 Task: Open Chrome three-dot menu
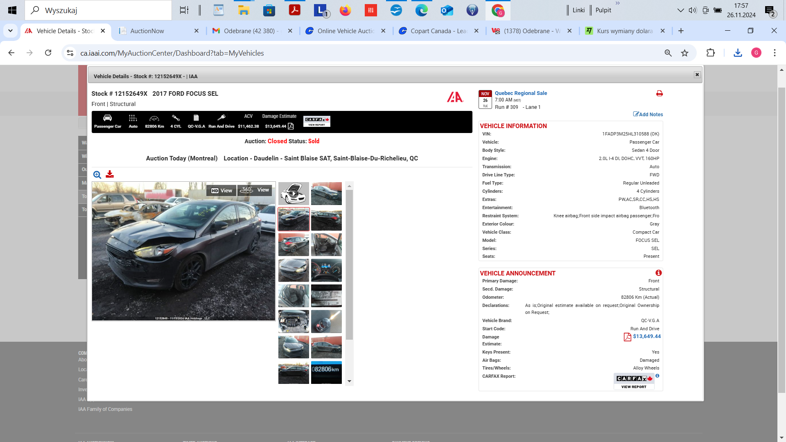[x=775, y=53]
